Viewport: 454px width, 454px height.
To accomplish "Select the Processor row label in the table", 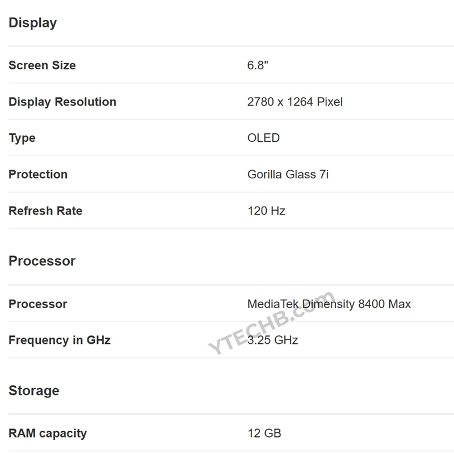I will click(38, 304).
